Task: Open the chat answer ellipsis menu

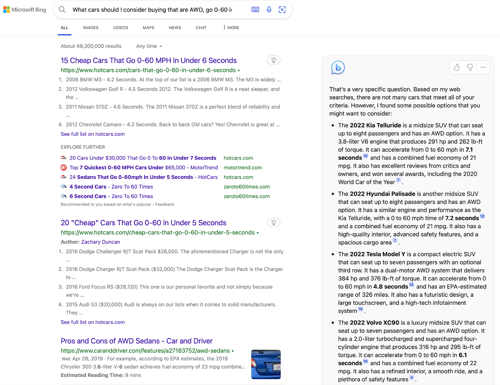Action: point(483,67)
